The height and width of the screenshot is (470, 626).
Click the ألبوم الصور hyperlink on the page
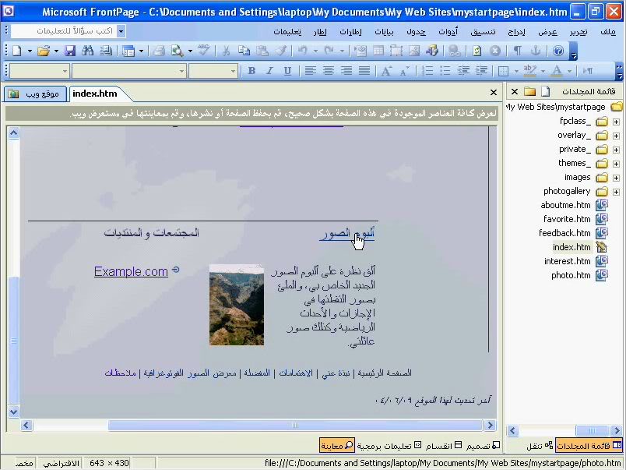(346, 233)
